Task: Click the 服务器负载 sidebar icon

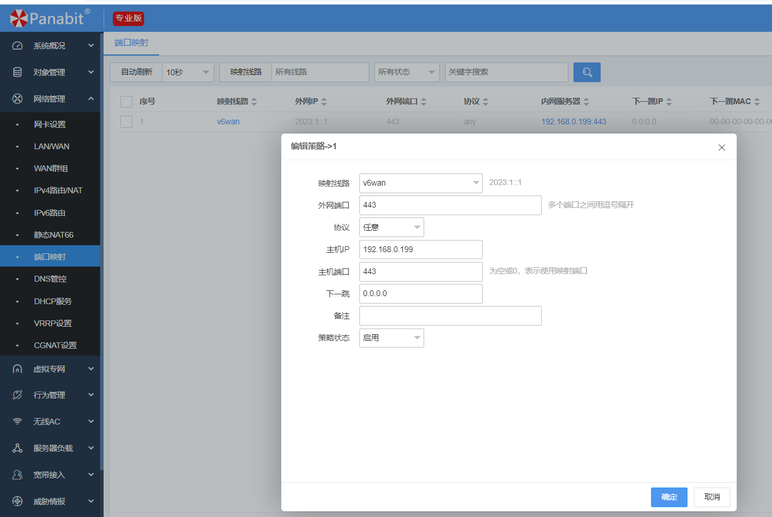Action: coord(17,448)
